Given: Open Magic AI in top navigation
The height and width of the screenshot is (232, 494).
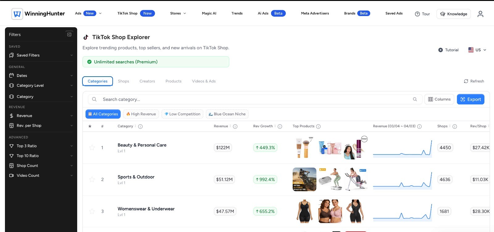Looking at the screenshot, I should point(209,13).
